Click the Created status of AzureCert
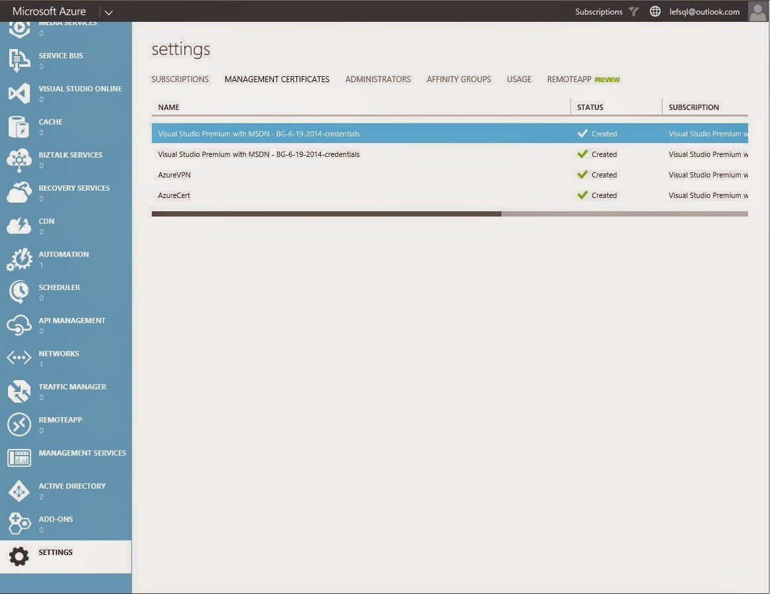 604,195
